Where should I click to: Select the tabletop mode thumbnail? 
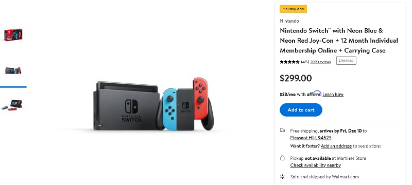click(12, 105)
